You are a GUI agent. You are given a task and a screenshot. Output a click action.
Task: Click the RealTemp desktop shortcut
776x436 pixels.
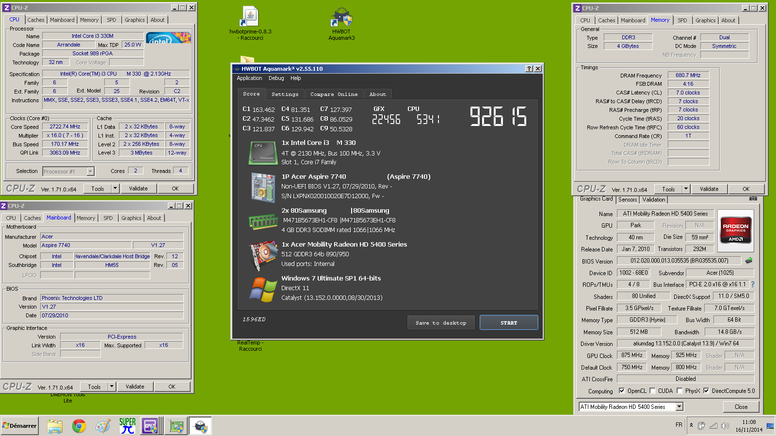[250, 345]
